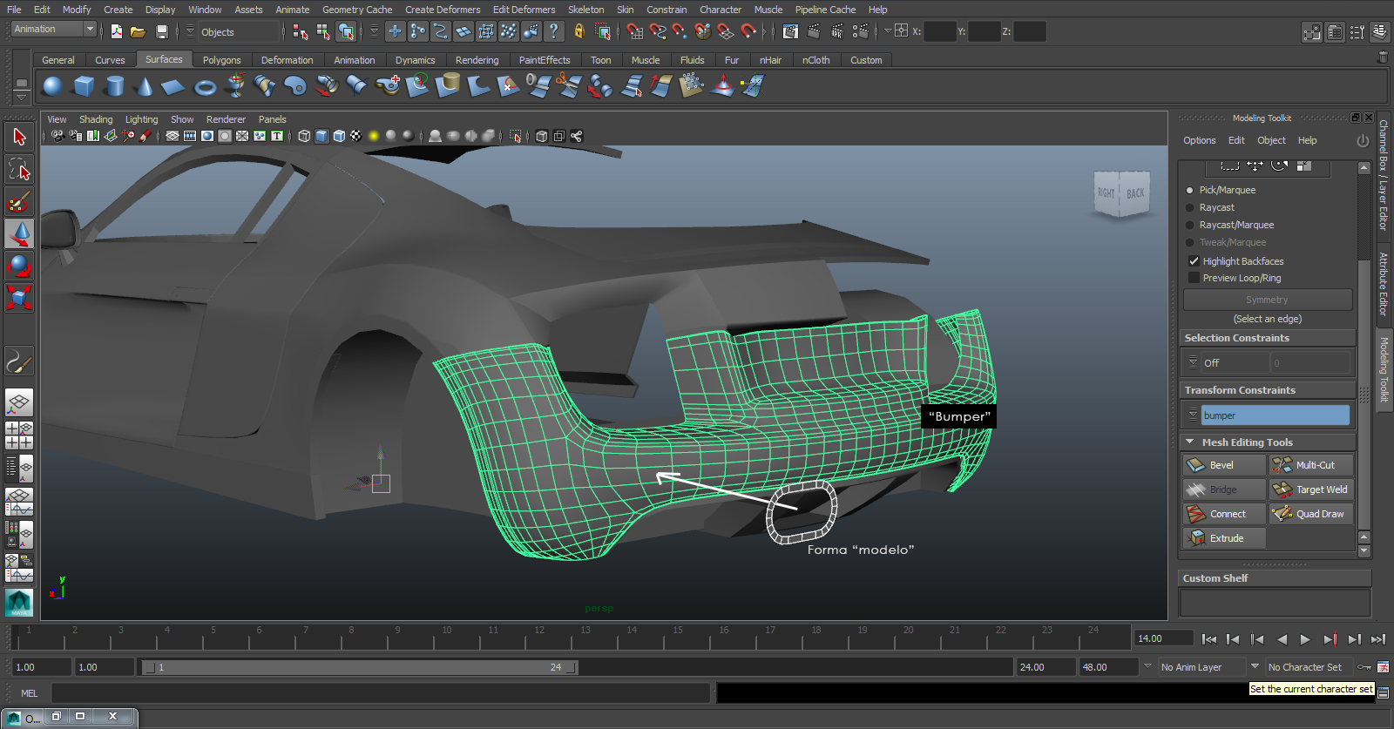Screen dimensions: 1394x729
Task: Create a NURBS cone from shelf
Action: pyautogui.click(x=145, y=86)
